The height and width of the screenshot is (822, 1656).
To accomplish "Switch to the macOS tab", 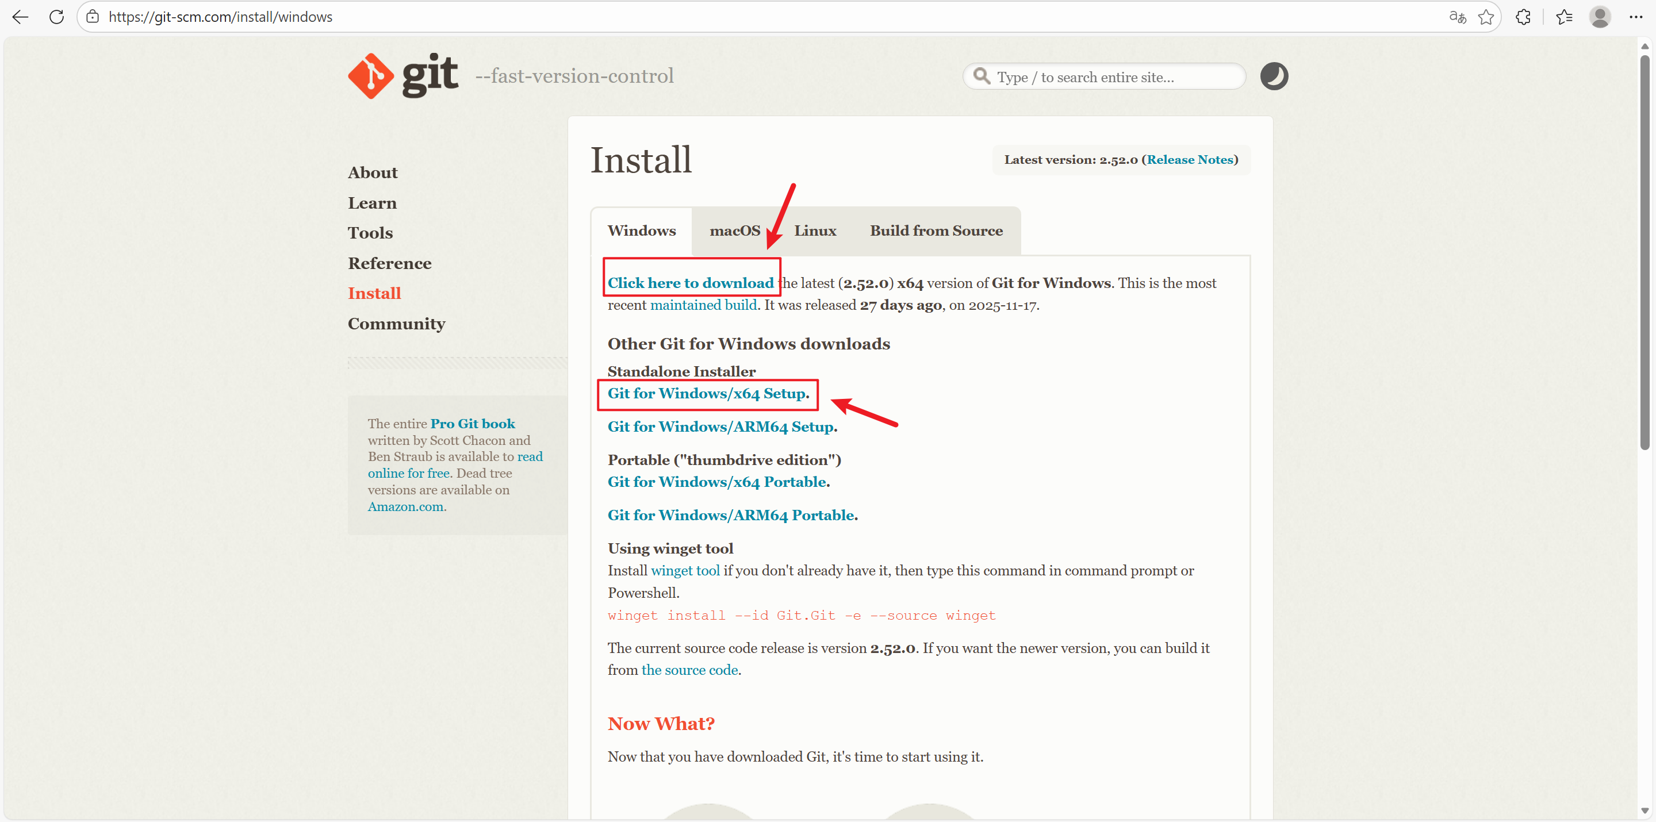I will (734, 231).
